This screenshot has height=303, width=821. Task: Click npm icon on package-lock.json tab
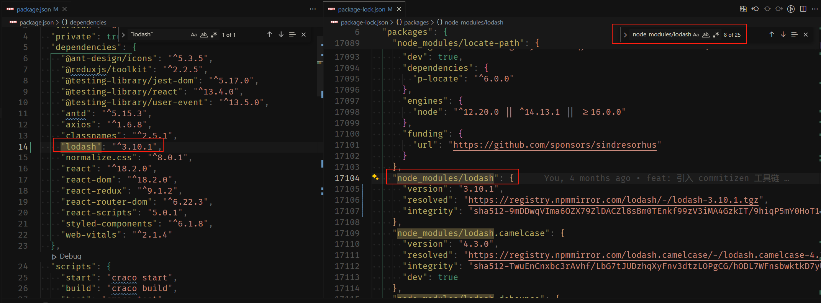tap(332, 9)
